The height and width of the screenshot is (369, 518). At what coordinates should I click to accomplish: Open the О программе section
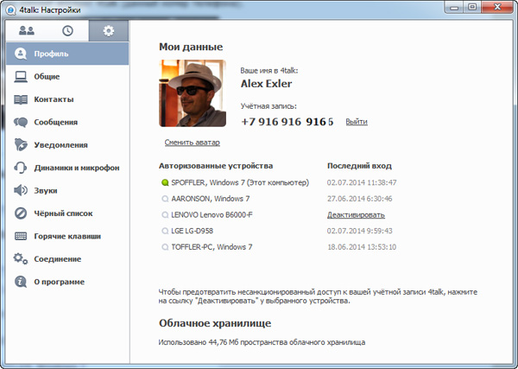click(59, 282)
